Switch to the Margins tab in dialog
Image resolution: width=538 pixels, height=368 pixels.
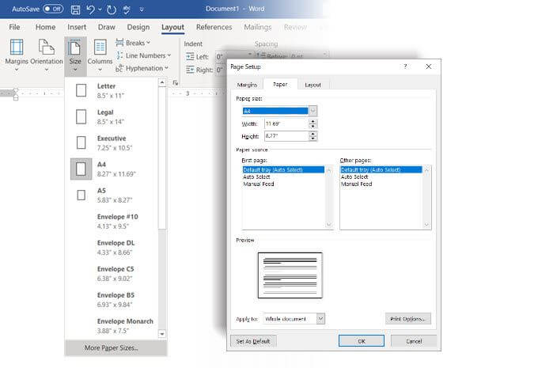(x=248, y=85)
